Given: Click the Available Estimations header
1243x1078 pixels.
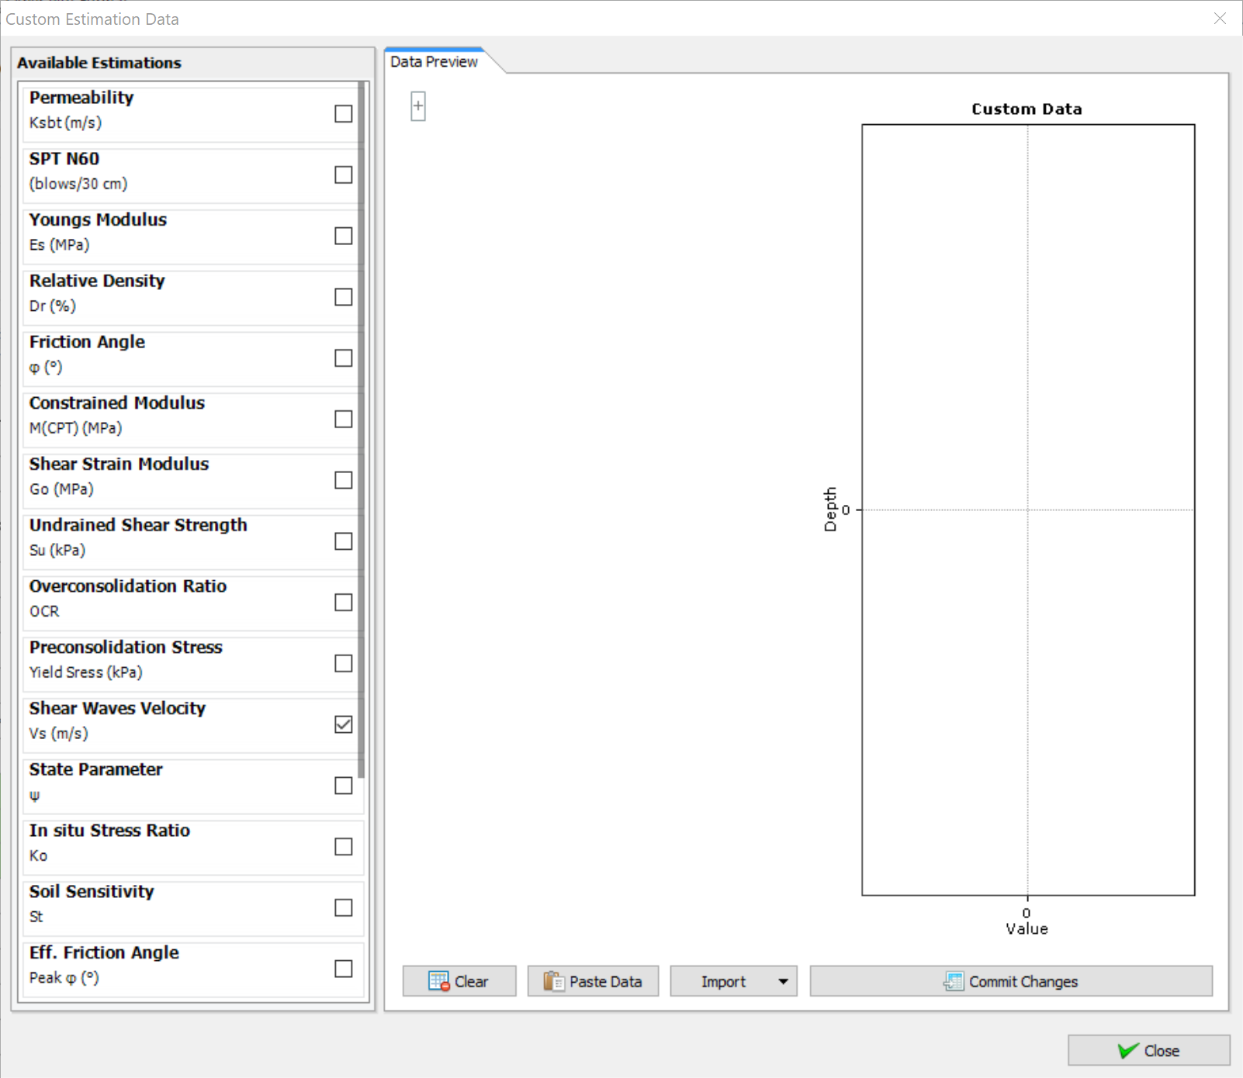Looking at the screenshot, I should (99, 63).
